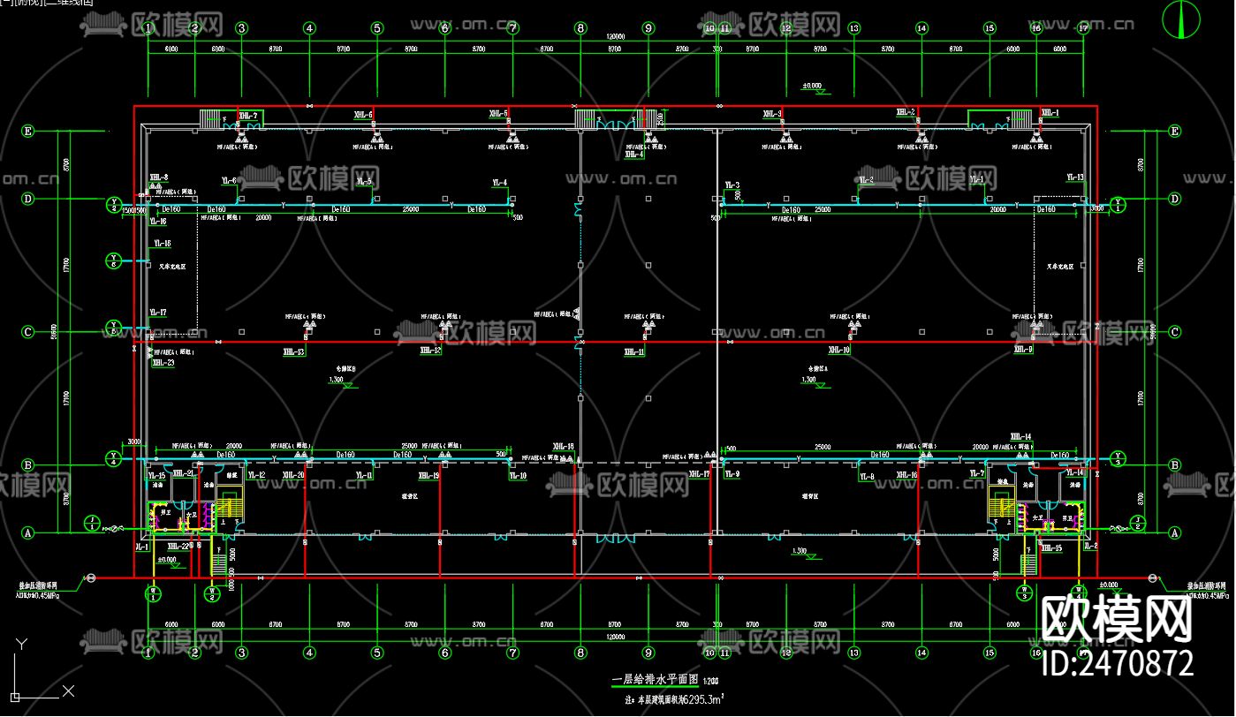Select the XHL-7 hydrant label
This screenshot has height=717, width=1236.
coord(248,116)
